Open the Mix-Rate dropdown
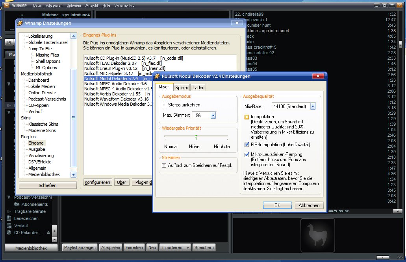Image resolution: width=406 pixels, height=262 pixels. tap(313, 106)
